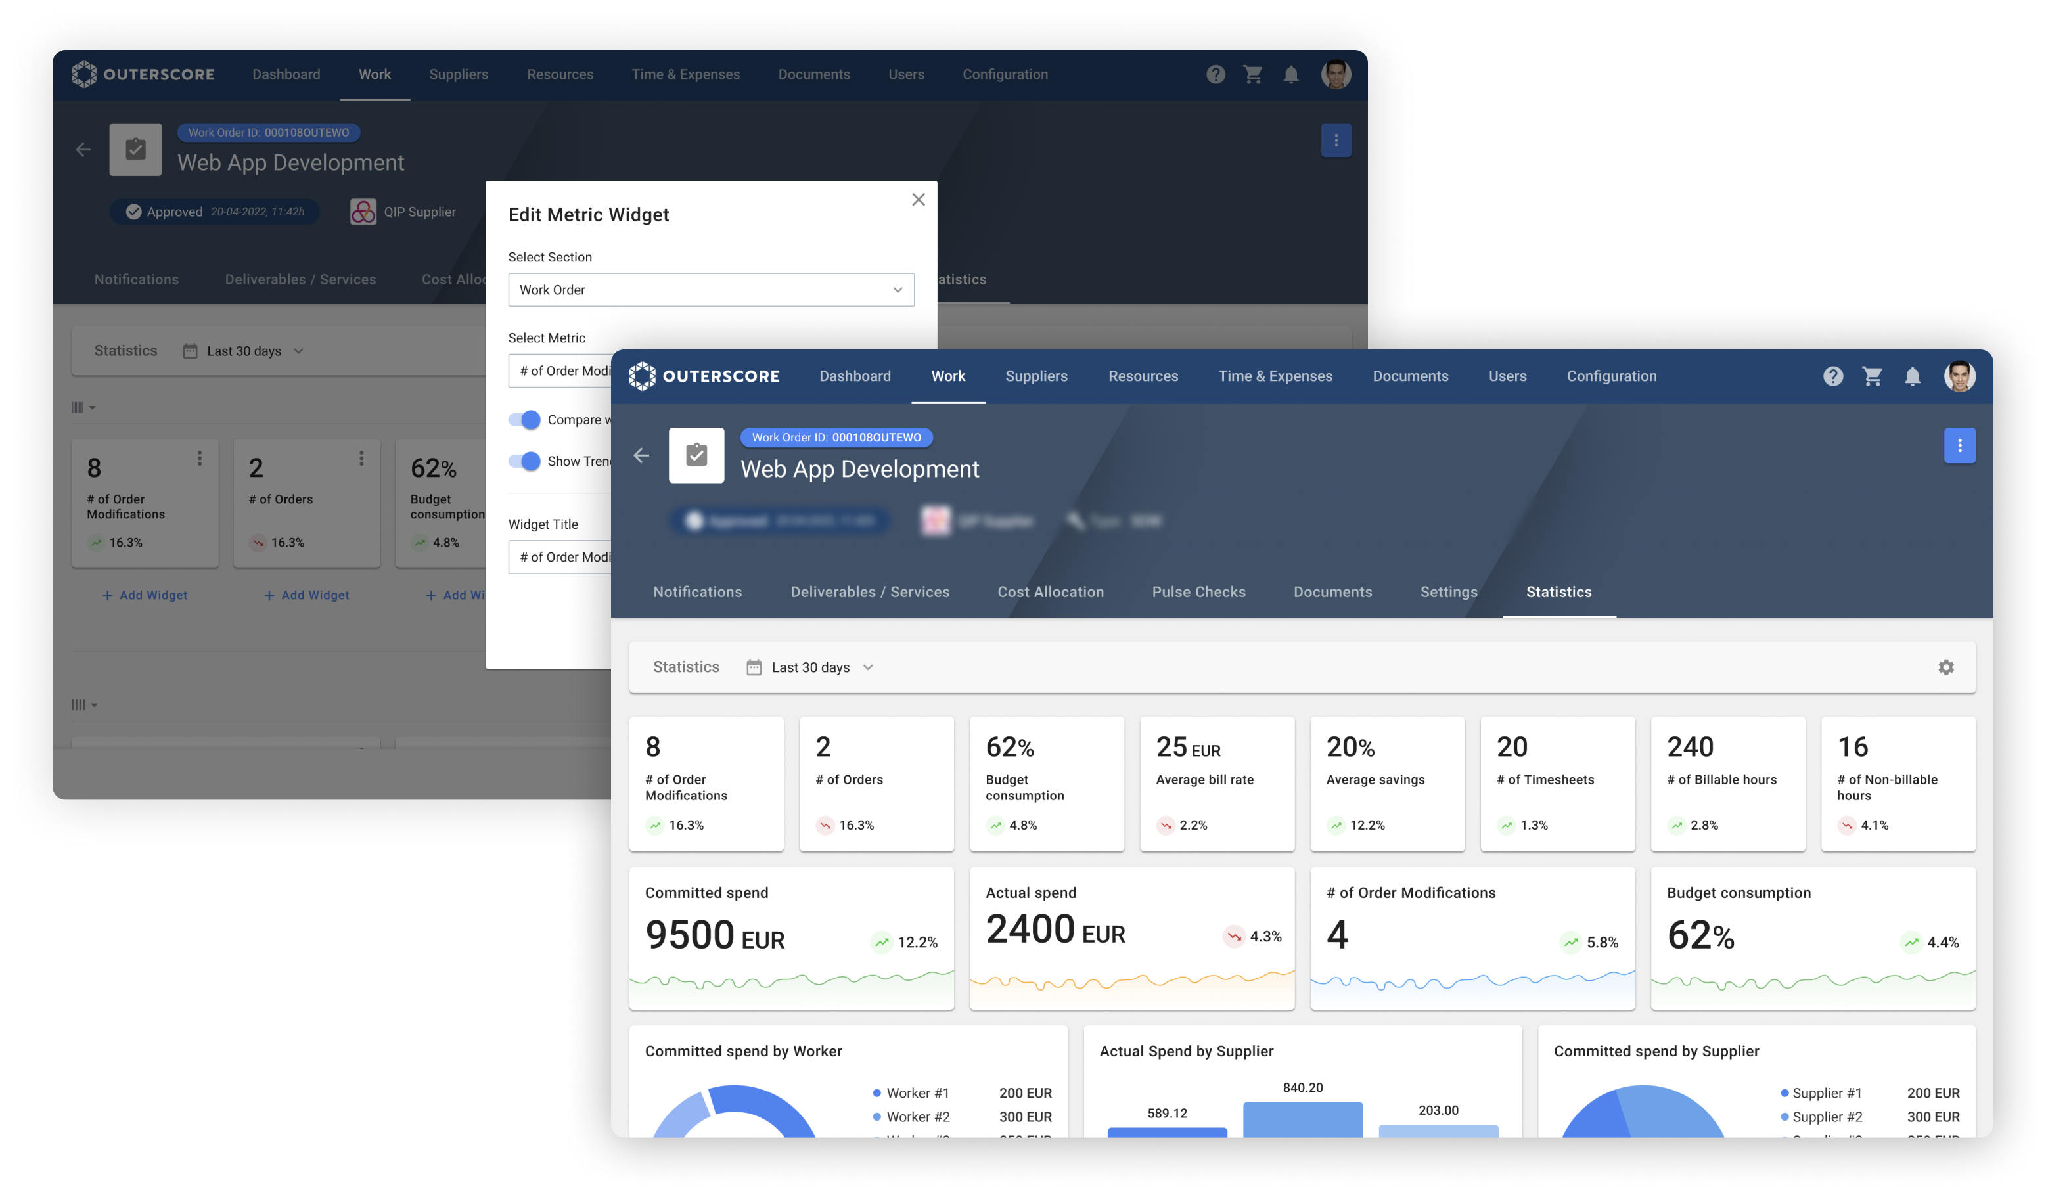This screenshot has width=2046, height=1193.
Task: Click Add Widget under # of Order Modifications
Action: point(145,595)
